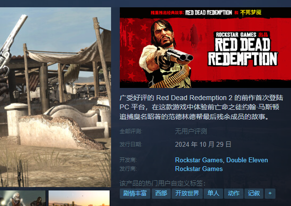Select the desert sunset thumbnail

79,198
